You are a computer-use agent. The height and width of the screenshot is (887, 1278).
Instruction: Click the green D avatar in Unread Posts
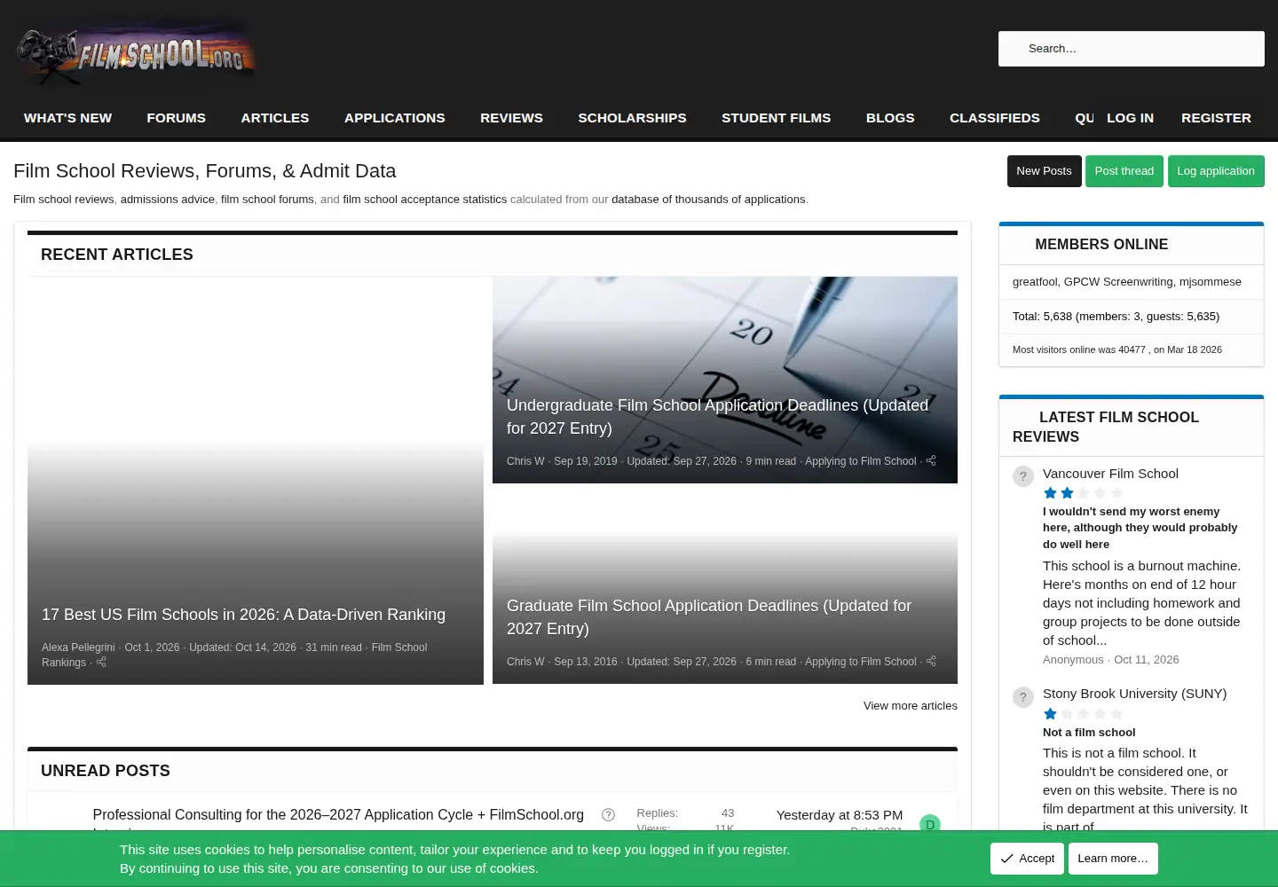pyautogui.click(x=930, y=823)
